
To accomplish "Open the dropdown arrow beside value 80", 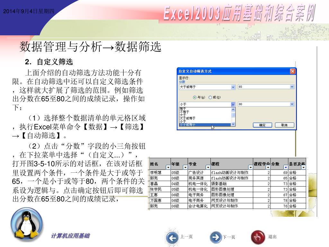I will click(x=292, y=104).
